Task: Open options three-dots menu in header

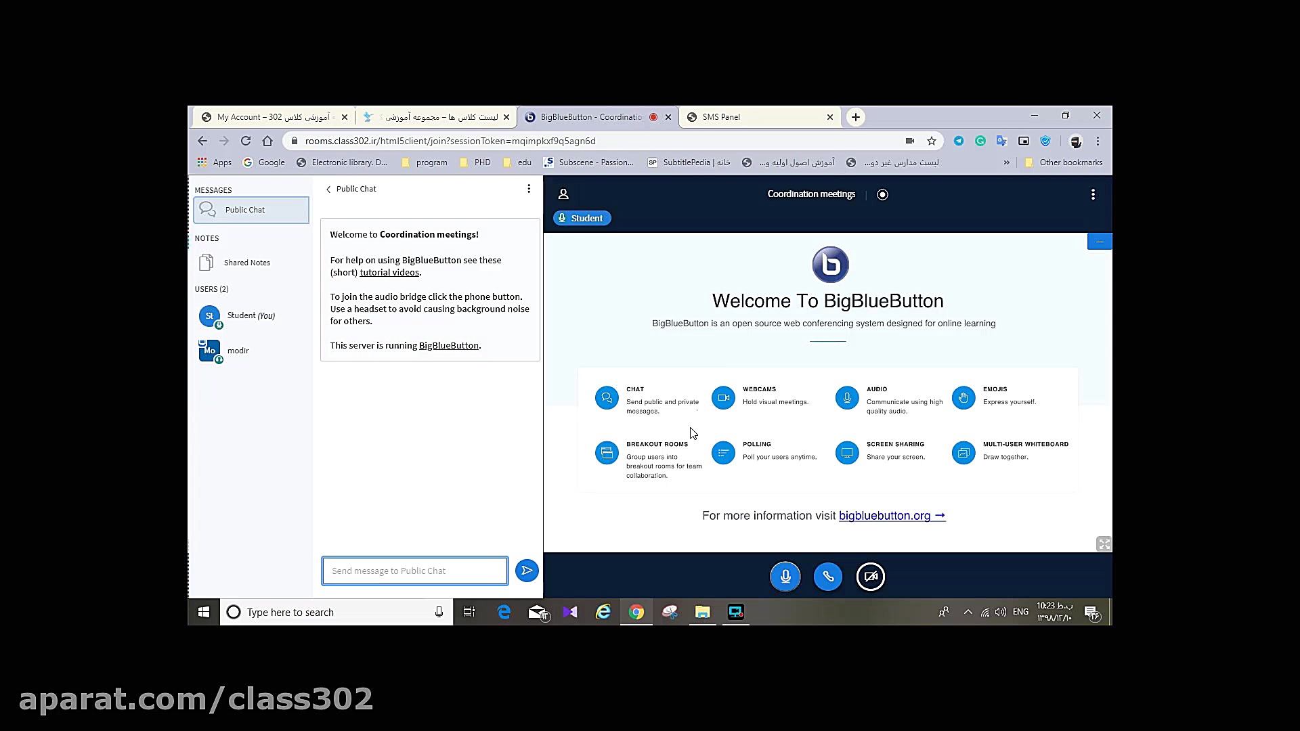Action: pyautogui.click(x=1092, y=194)
